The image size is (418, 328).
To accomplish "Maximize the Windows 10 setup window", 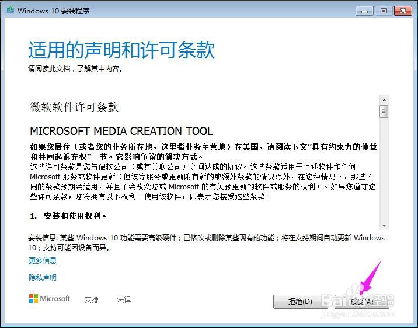I will tap(384, 11).
